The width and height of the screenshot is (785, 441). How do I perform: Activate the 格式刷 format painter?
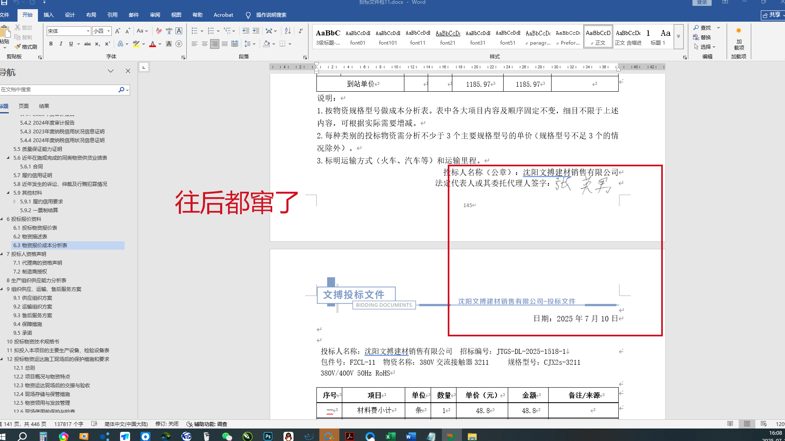click(x=26, y=47)
